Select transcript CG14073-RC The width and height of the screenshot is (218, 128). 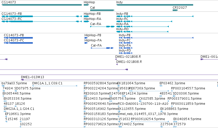tap(41, 21)
